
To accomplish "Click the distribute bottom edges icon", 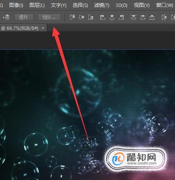I will tap(152, 17).
